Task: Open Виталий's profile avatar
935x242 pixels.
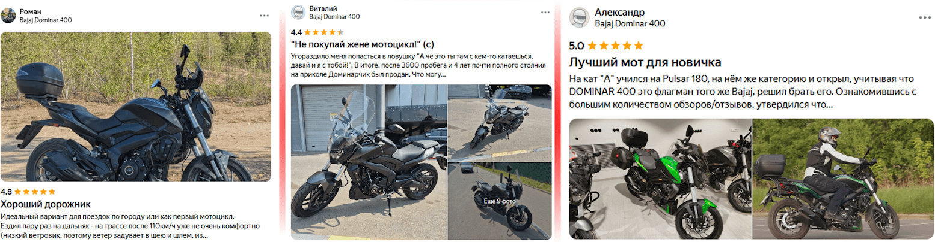Action: pos(298,13)
